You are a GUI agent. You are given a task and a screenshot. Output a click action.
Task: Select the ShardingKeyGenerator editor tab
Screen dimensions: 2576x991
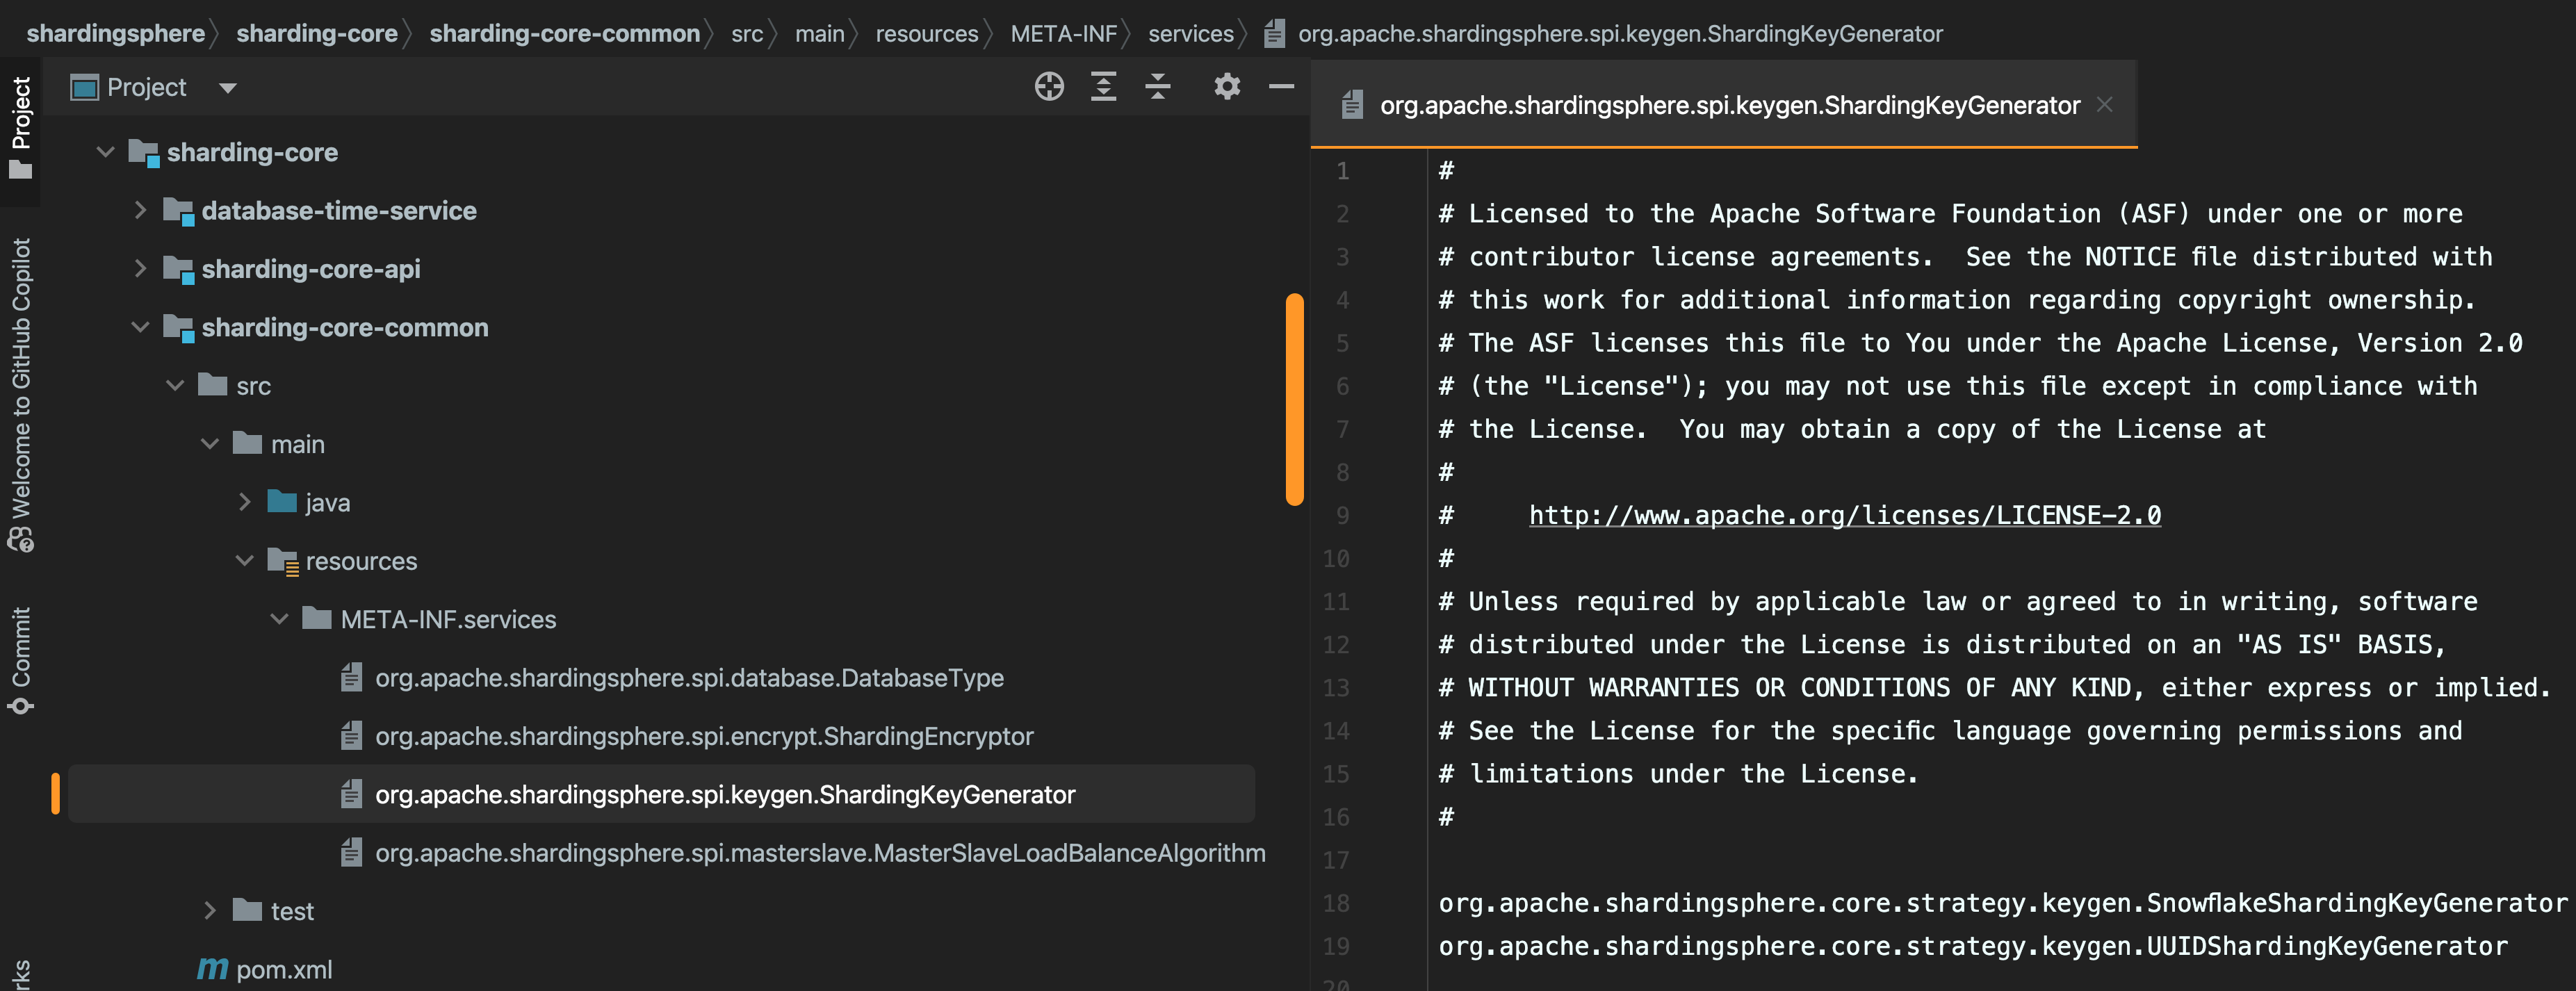click(1728, 105)
